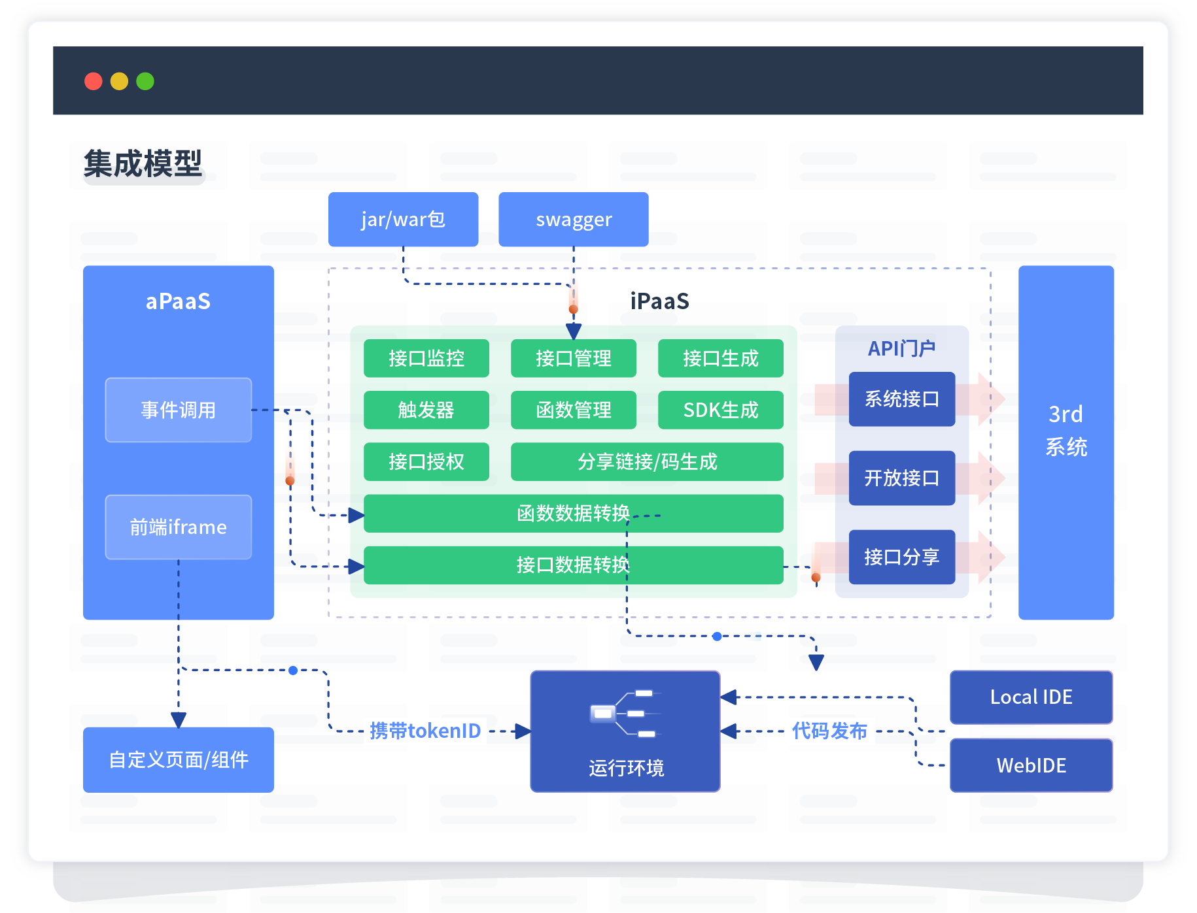Click the Local IDE box
This screenshot has width=1197, height=913.
pos(1031,697)
